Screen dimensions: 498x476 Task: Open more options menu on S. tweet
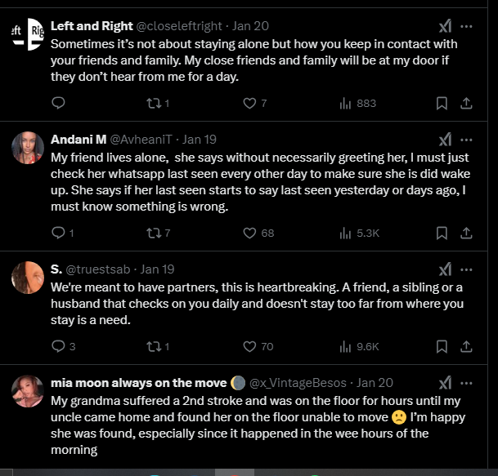click(467, 269)
